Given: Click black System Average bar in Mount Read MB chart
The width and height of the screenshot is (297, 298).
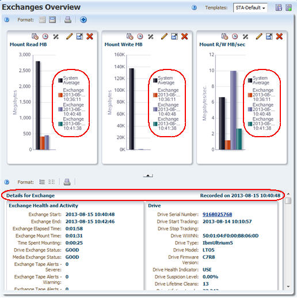Looking at the screenshot, I should 38,105.
